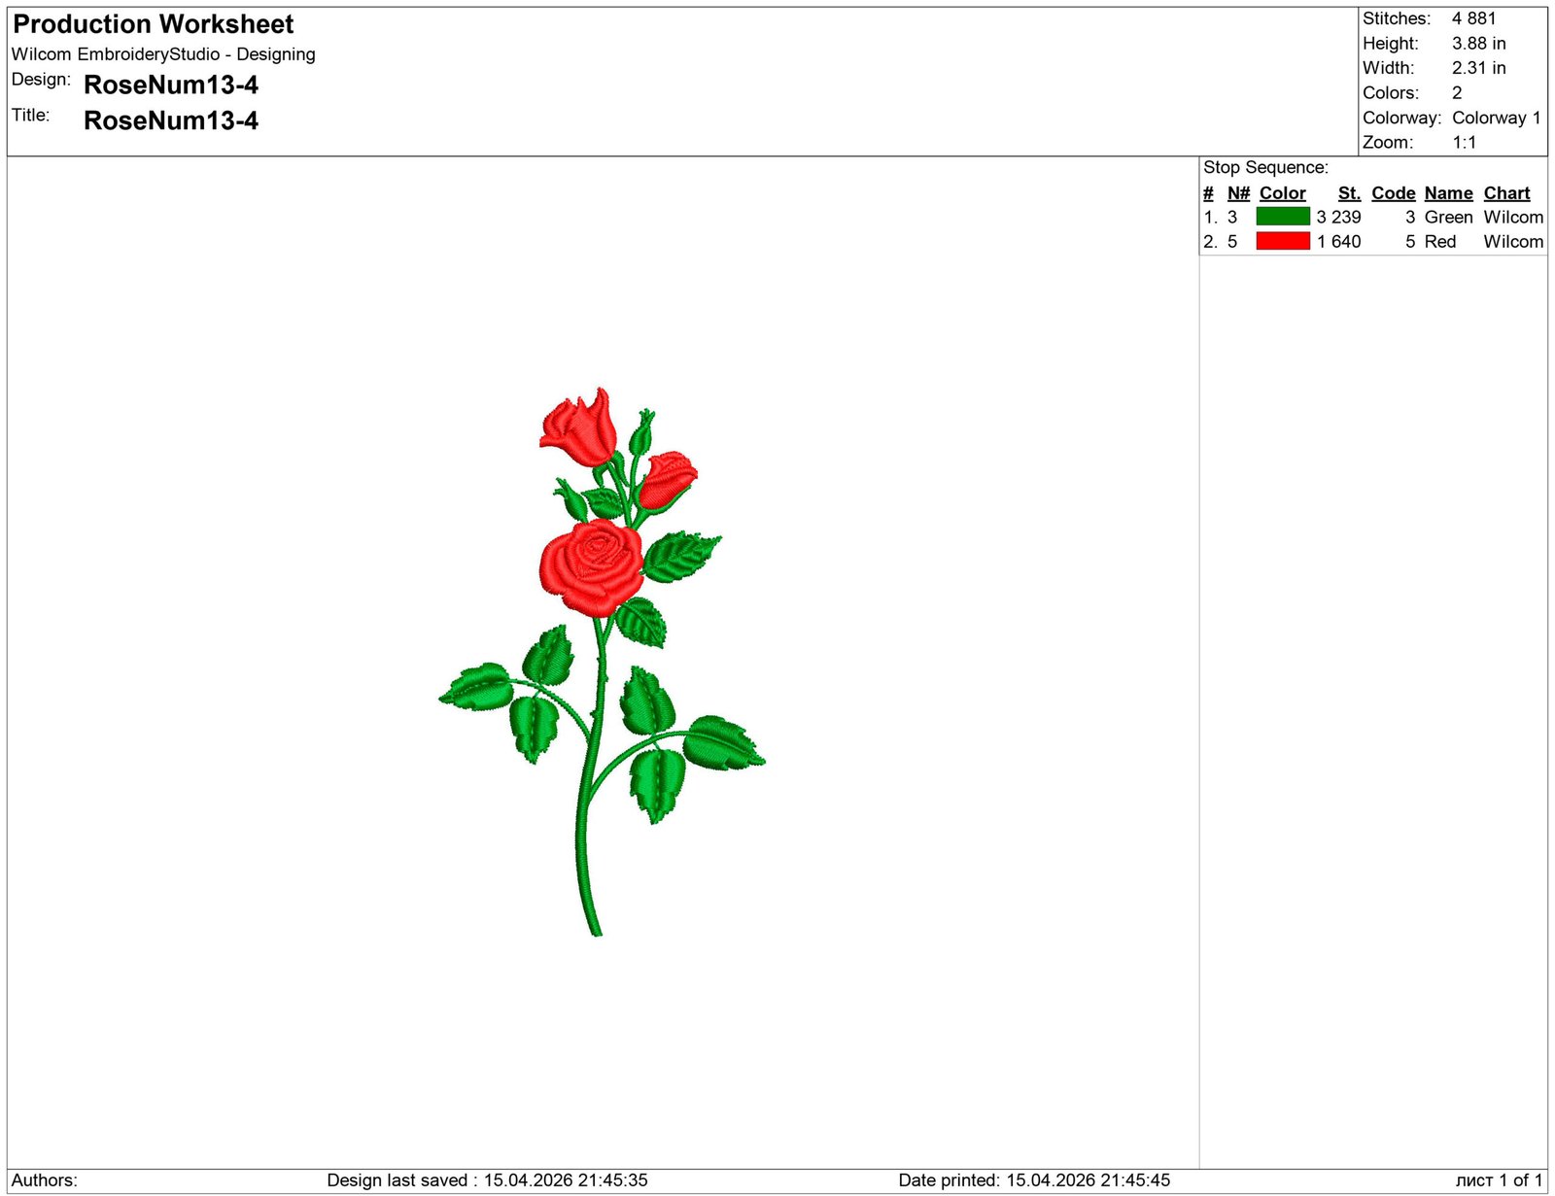Select the Chart column header
This screenshot has width=1555, height=1196.
[x=1505, y=193]
